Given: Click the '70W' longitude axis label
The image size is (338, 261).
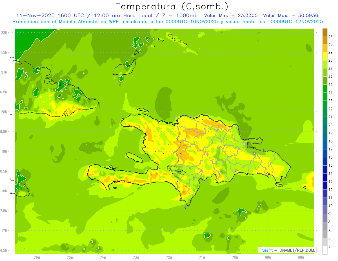Looking at the screenshot, I should coord(235,257).
